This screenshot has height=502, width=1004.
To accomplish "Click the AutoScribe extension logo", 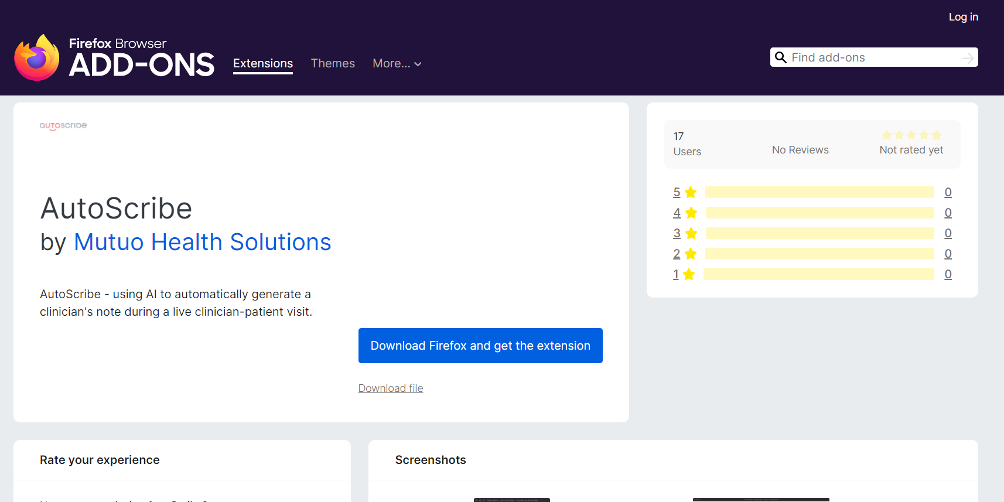I will [x=63, y=125].
